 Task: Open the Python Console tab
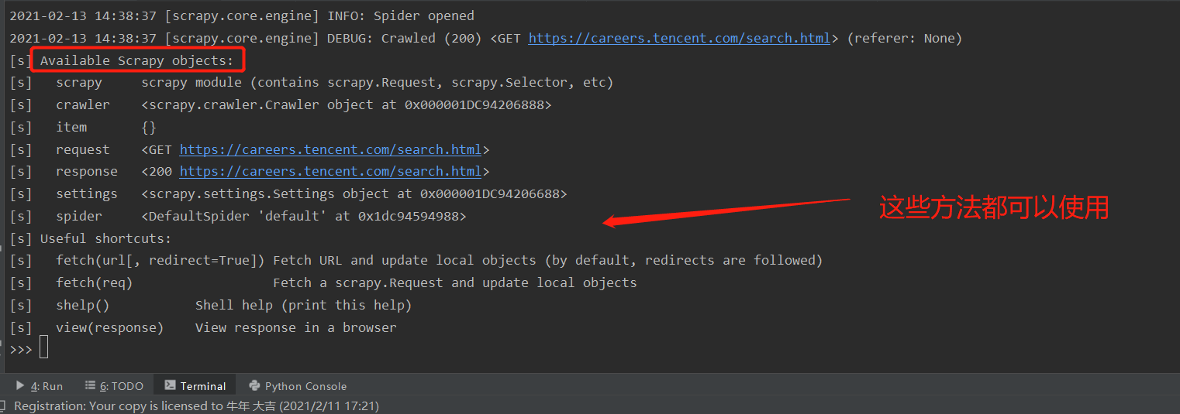click(298, 385)
